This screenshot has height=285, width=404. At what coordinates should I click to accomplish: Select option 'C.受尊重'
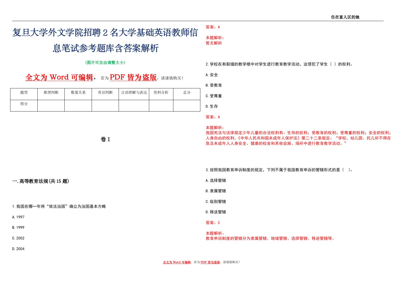click(214, 96)
